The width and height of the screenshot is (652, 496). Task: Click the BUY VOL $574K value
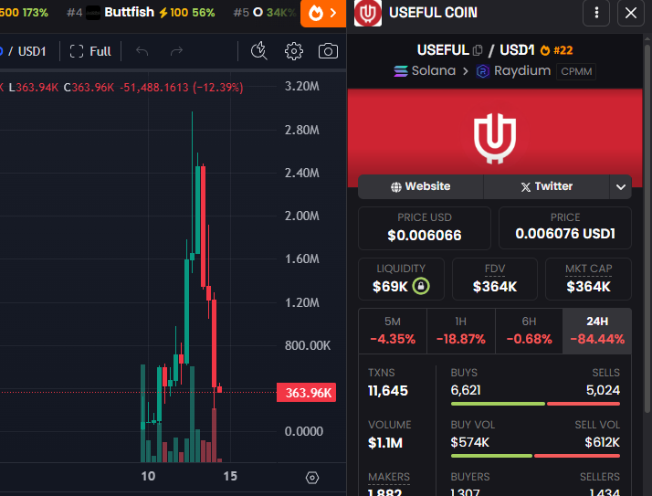tap(470, 442)
